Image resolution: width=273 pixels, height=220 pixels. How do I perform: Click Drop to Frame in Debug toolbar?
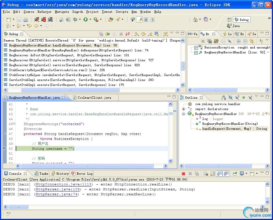point(157,34)
